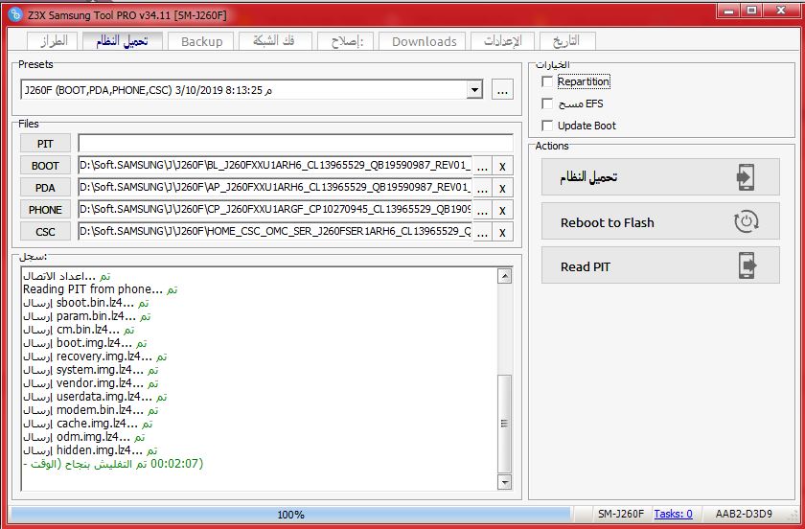
Task: Click the phone download icon on flash button
Action: coord(746,177)
